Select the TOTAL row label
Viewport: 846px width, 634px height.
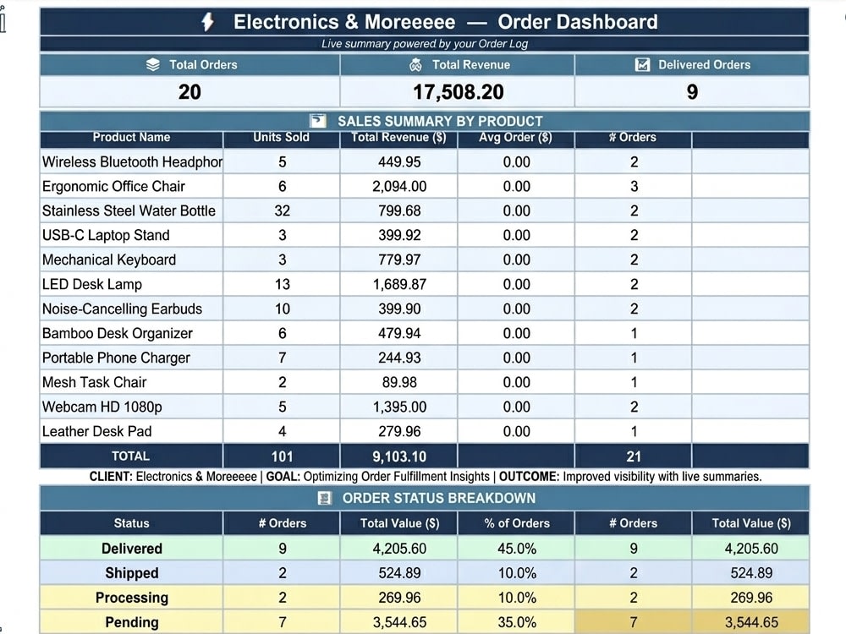click(x=131, y=456)
